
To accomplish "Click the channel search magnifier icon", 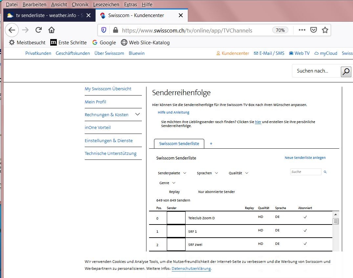I will 325,172.
